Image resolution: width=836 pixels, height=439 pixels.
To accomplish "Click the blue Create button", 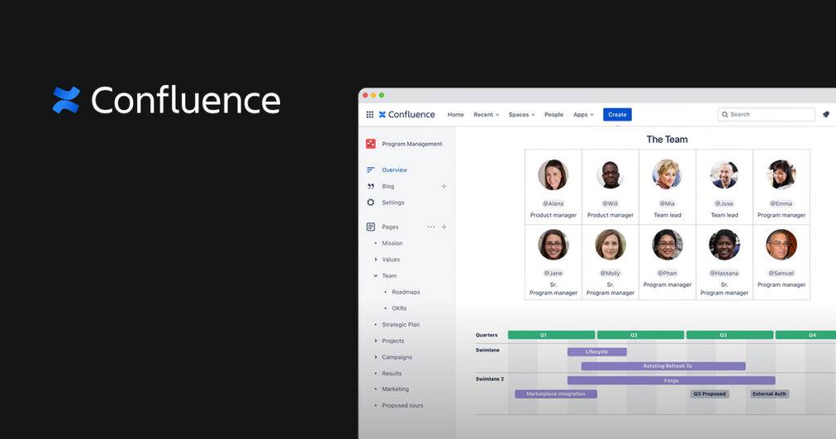I will click(617, 114).
